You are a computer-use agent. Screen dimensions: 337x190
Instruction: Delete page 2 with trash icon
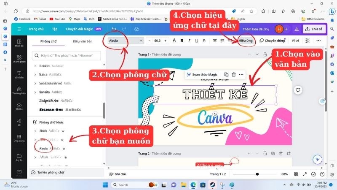(281, 153)
